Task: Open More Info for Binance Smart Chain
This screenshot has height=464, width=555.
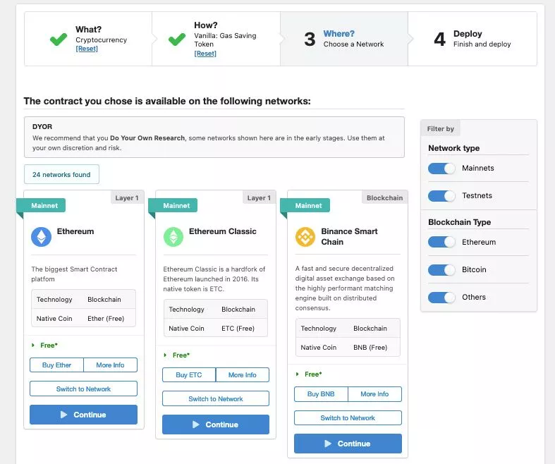Action: (374, 394)
